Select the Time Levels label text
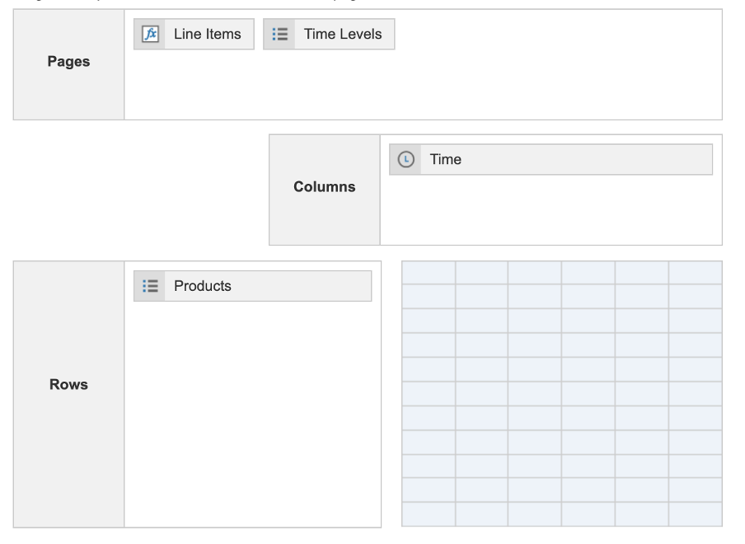 (343, 35)
